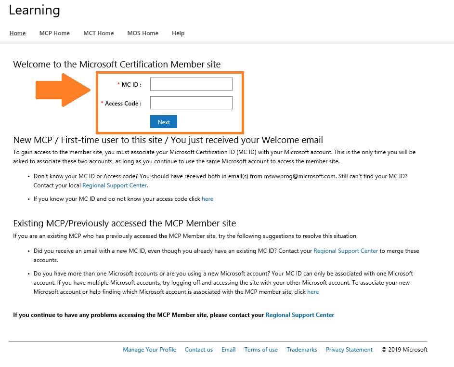The width and height of the screenshot is (454, 367).
Task: Open the Trademarks footer link
Action: click(302, 350)
